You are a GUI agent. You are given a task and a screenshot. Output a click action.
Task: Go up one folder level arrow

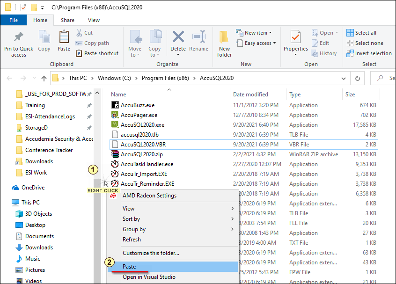pyautogui.click(x=44, y=79)
